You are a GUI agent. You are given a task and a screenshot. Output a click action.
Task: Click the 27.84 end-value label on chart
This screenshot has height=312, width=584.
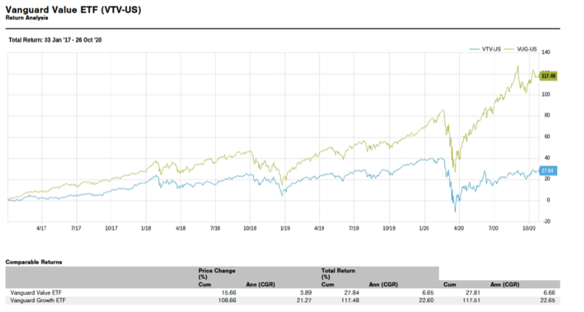point(547,170)
